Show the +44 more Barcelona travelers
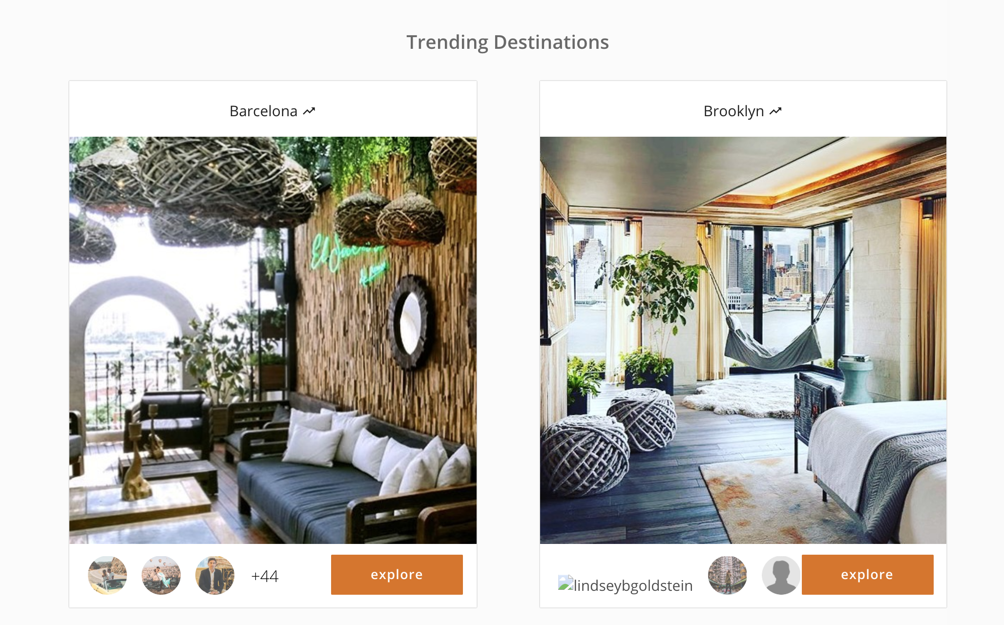The image size is (1004, 625). click(x=265, y=576)
